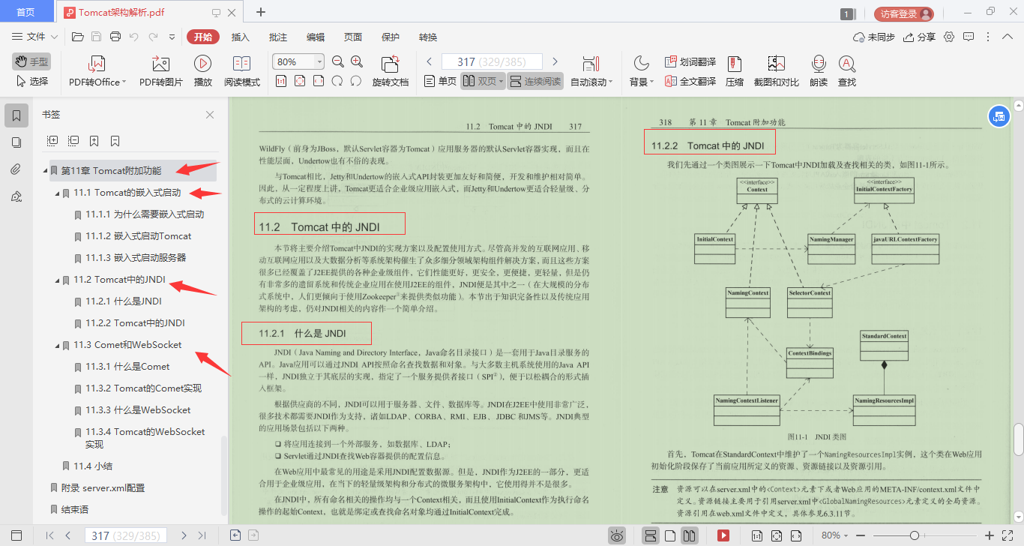Image resolution: width=1024 pixels, height=546 pixels.
Task: Start slideshow with the 播放 icon
Action: 202,71
